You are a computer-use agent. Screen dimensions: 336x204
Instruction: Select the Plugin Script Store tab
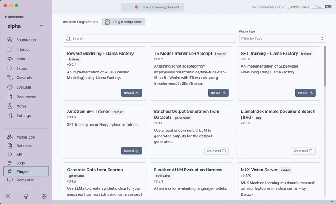point(123,22)
